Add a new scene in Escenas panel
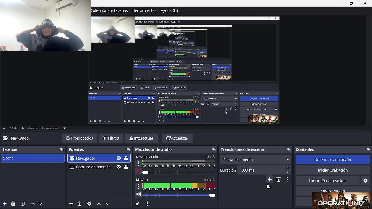 (x=5, y=204)
